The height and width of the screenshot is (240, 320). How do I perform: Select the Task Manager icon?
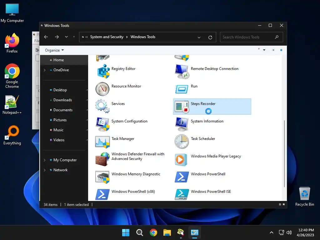(102, 142)
